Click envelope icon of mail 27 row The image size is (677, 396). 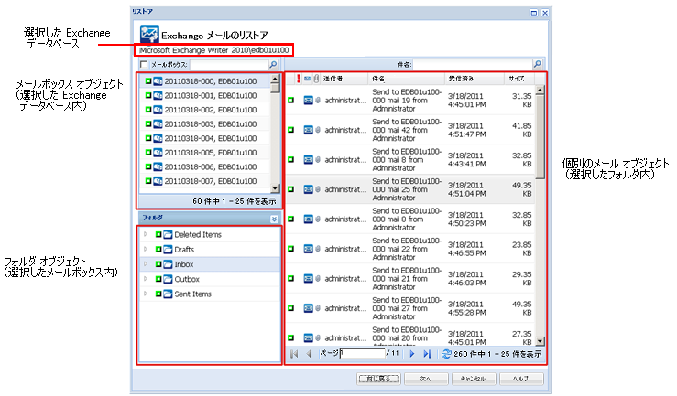click(309, 308)
